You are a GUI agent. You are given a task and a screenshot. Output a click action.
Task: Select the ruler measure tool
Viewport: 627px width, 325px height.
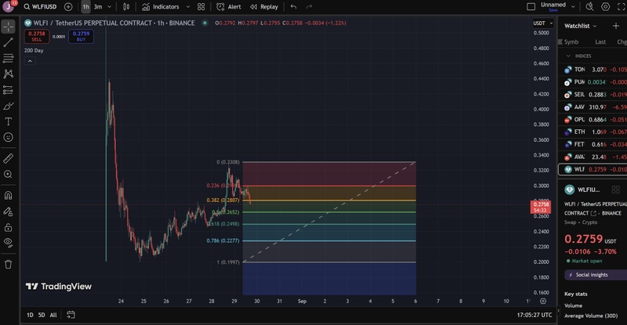click(9, 158)
